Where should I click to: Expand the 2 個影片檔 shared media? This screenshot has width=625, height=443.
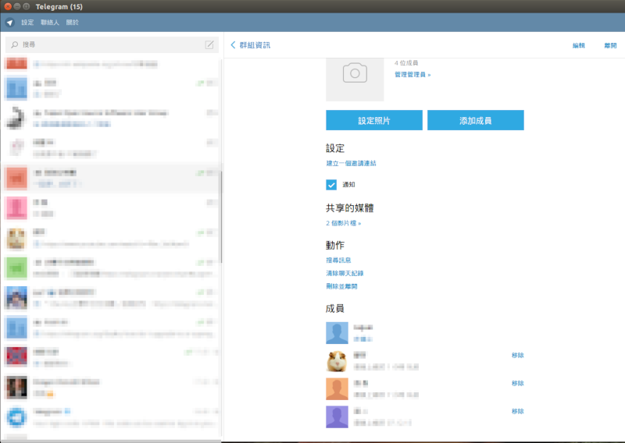(x=343, y=223)
